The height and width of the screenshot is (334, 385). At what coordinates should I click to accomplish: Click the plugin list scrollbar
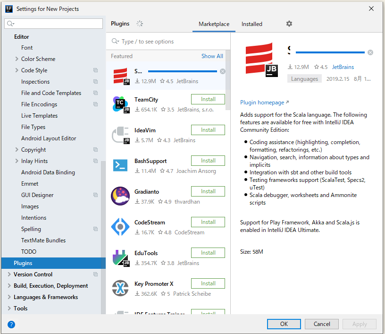click(228, 80)
